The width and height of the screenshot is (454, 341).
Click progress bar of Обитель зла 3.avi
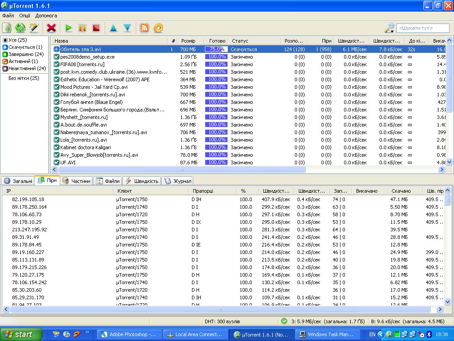click(216, 49)
